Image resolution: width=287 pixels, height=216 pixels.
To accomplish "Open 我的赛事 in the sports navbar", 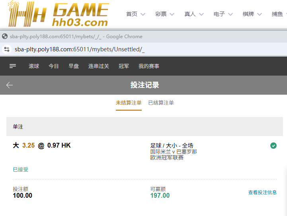I will [x=149, y=66].
